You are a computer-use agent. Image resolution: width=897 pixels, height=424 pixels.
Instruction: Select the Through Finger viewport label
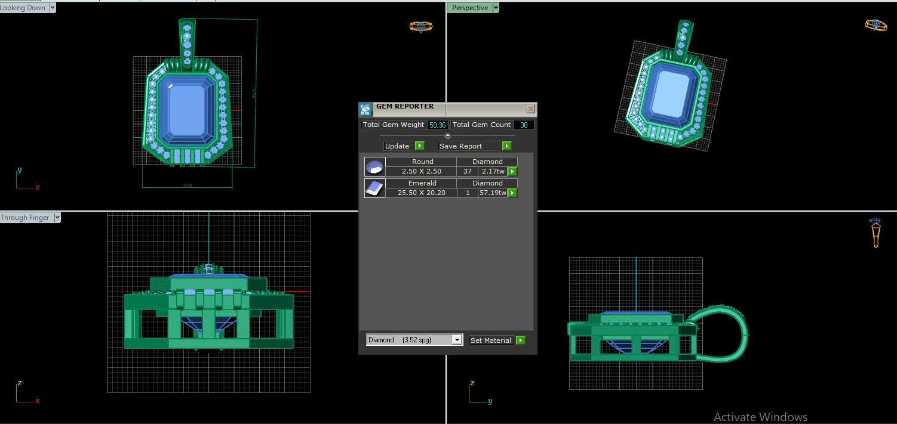pos(25,218)
